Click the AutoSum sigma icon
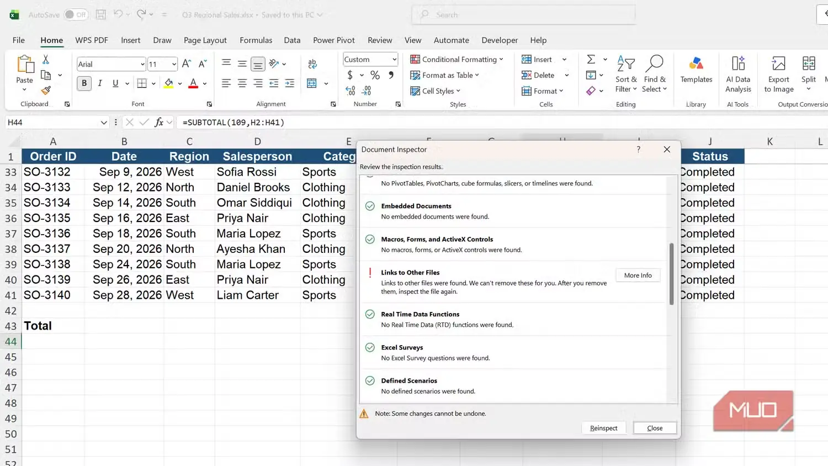The height and width of the screenshot is (466, 828). pyautogui.click(x=591, y=59)
